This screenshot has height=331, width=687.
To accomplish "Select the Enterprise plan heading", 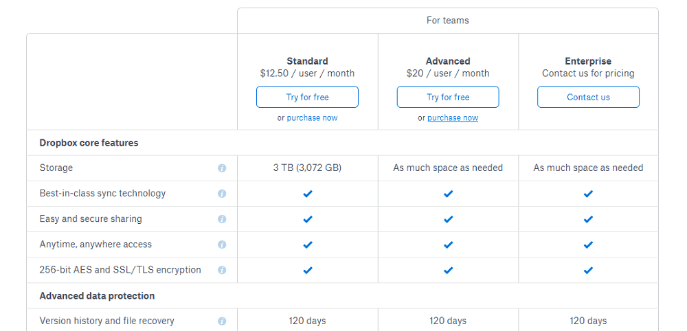I will coord(588,61).
